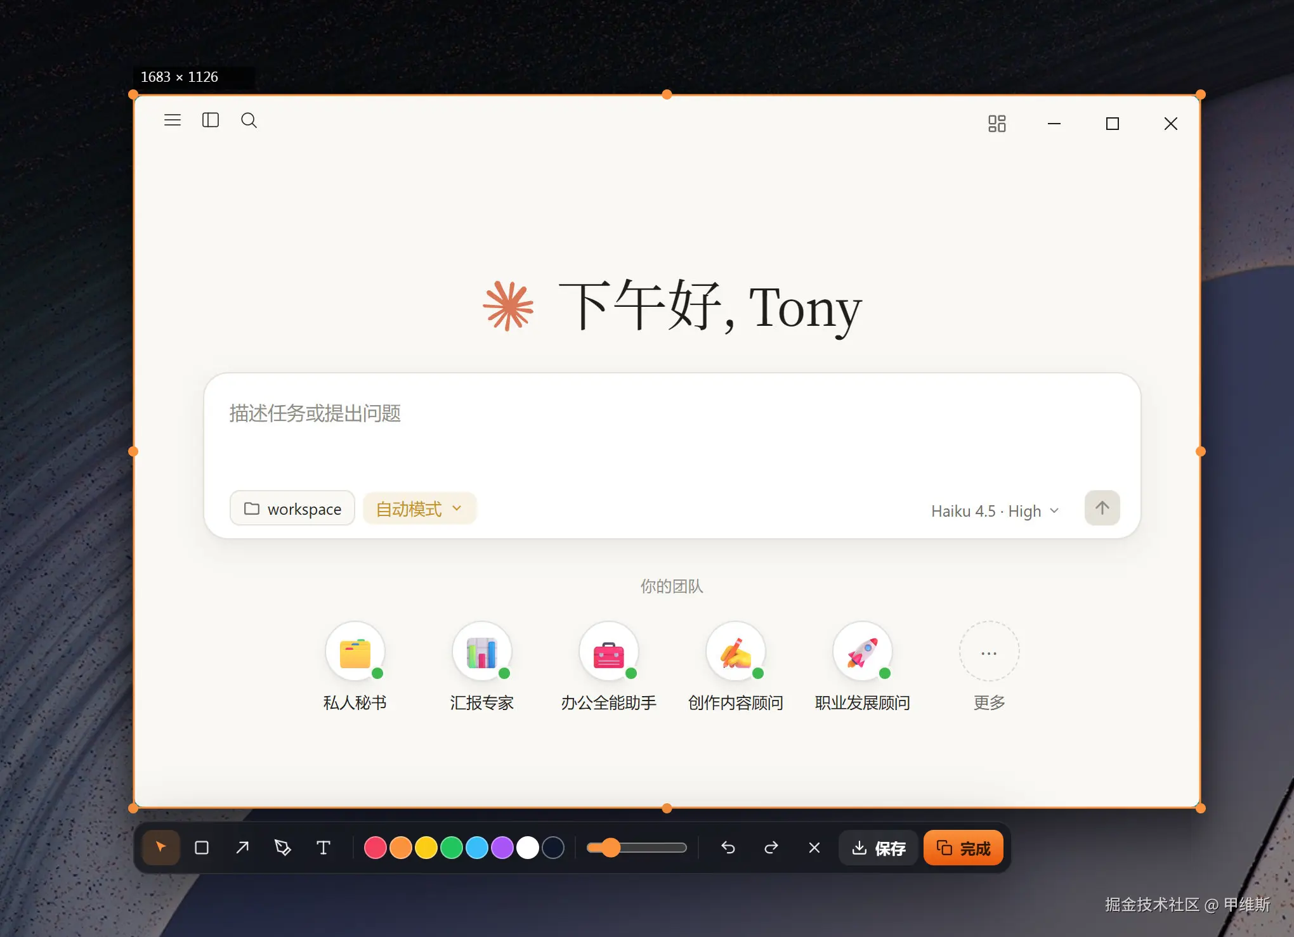Select the rectangle shape tool
Viewport: 1294px width, 937px height.
[202, 848]
